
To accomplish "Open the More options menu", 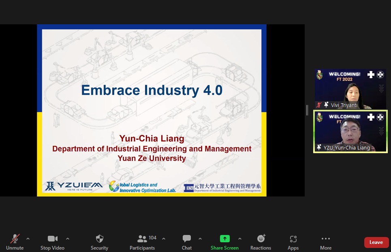I will (326, 242).
